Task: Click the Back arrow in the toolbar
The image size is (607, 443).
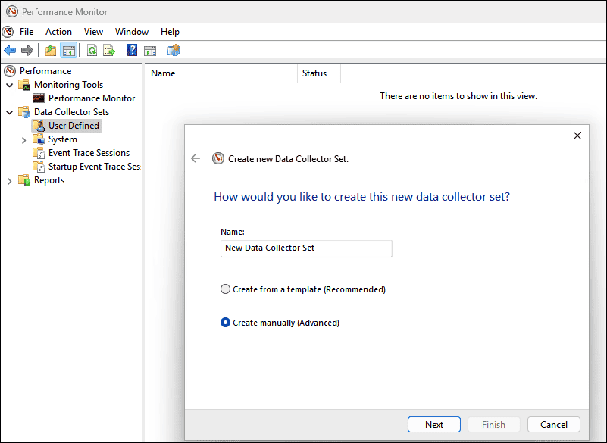Action: tap(10, 50)
